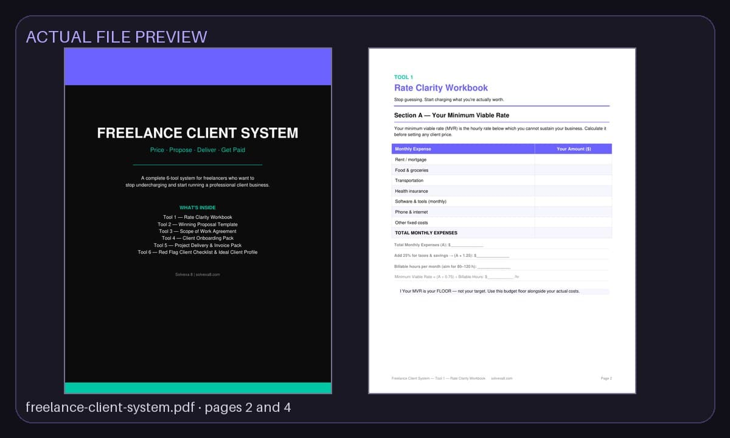Image resolution: width=730 pixels, height=438 pixels.
Task: Click the 'Your minimum viable rate (MVR)' paragraph
Action: click(x=500, y=131)
